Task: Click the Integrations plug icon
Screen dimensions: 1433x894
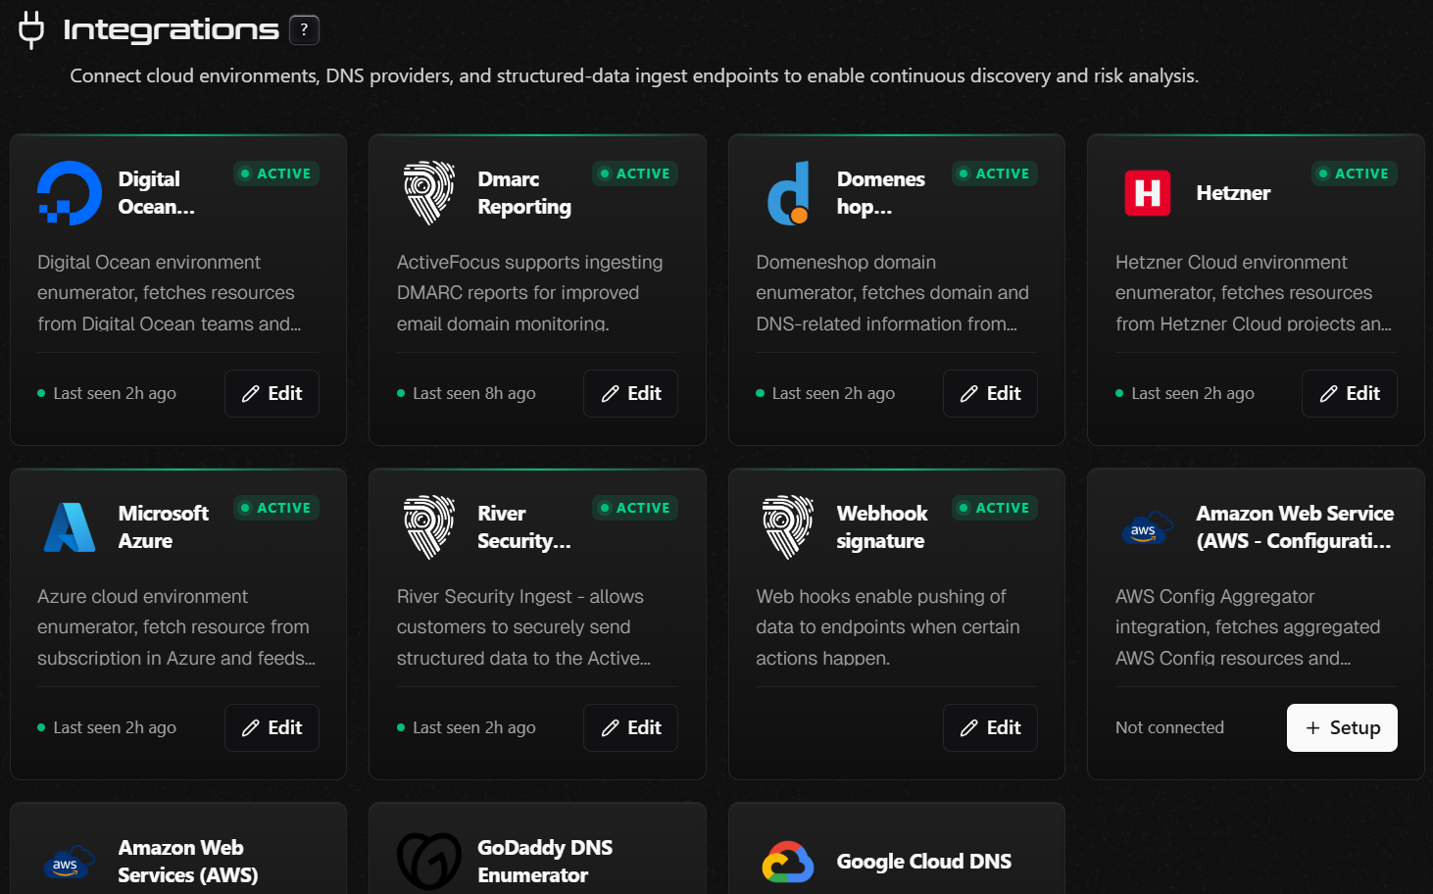Action: (31, 29)
